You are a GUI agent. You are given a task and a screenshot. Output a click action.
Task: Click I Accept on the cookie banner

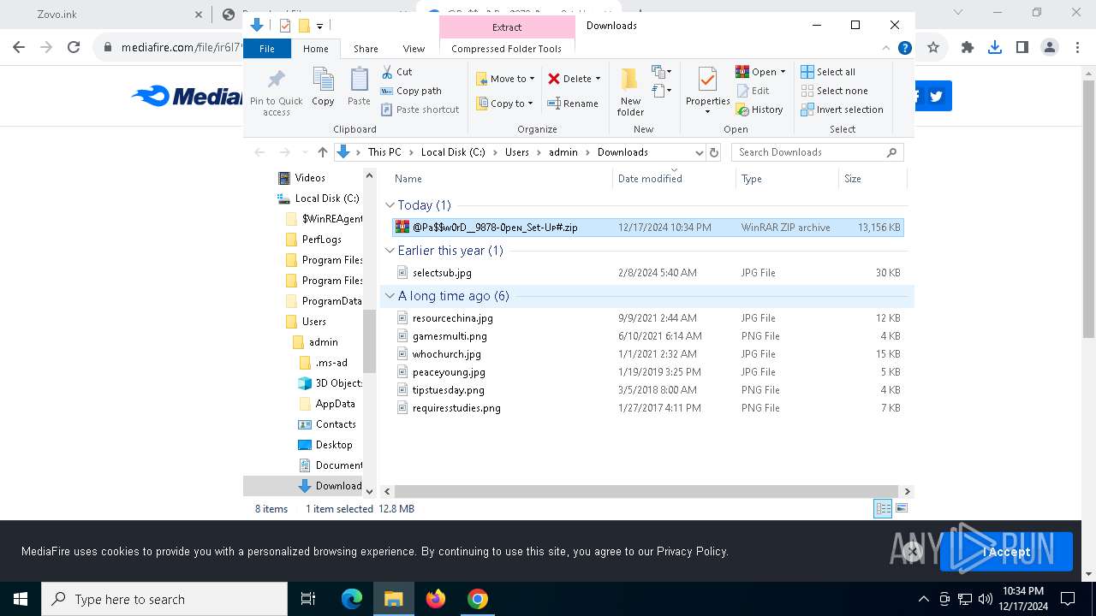[x=1006, y=552]
